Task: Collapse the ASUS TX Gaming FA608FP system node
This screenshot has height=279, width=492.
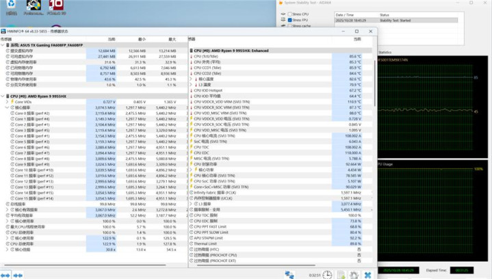Action: (x=4, y=45)
